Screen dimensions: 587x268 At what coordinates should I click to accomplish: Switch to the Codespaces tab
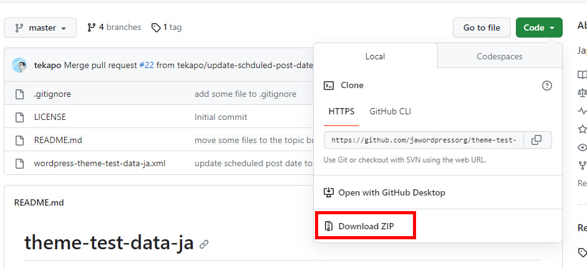(499, 56)
